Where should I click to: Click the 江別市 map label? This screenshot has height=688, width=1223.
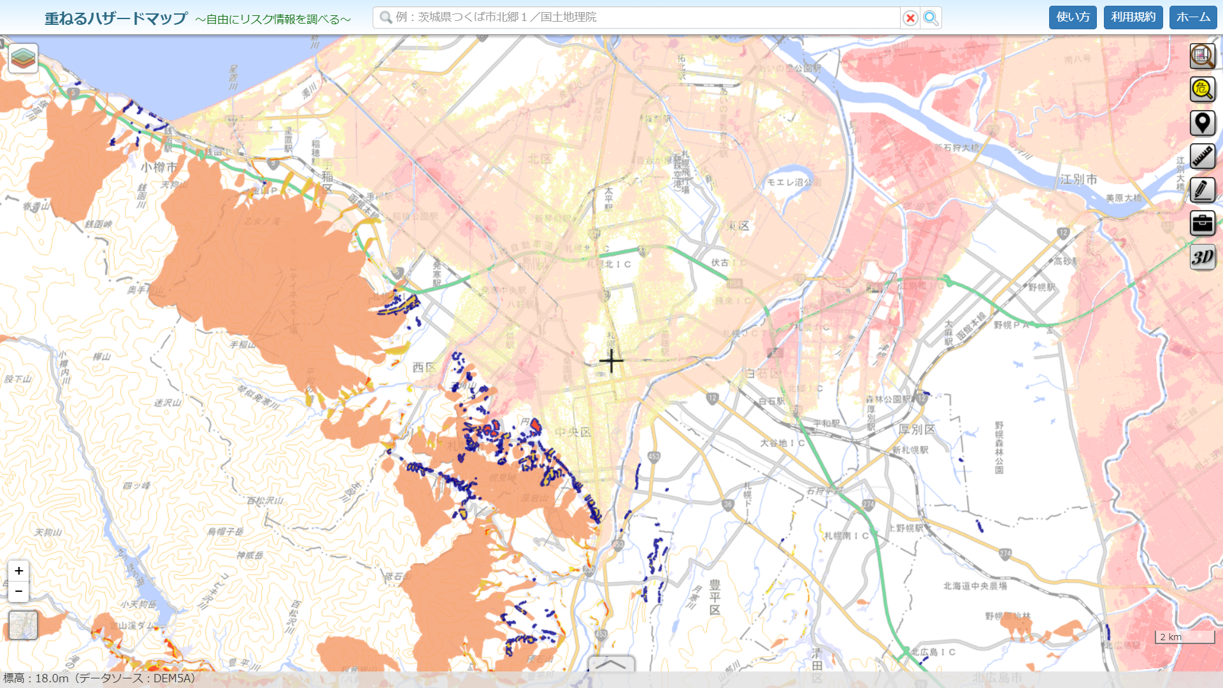[1078, 180]
